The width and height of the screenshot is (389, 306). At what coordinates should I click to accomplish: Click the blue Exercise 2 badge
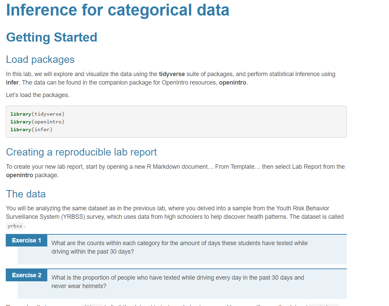pos(26,275)
